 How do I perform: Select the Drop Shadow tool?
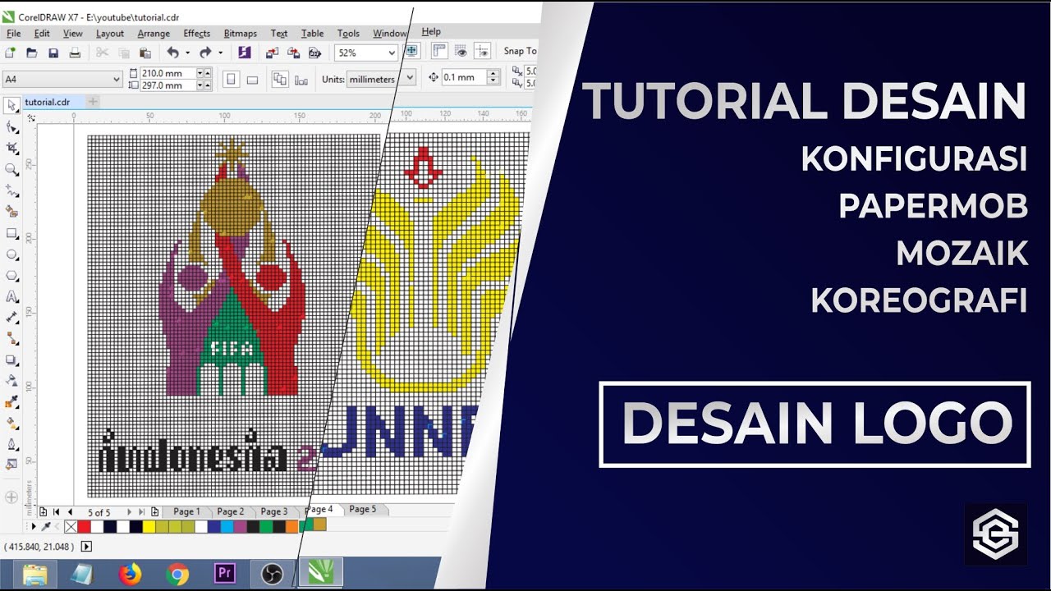pos(11,360)
